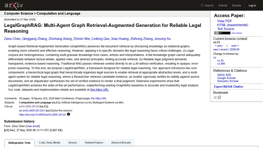Screen dimensions: 263x148
Task: Click the DOI info icon
Action: click(69, 114)
